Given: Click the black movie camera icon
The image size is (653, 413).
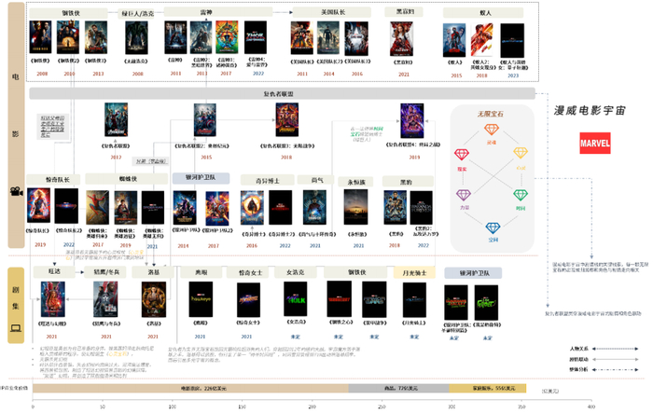Looking at the screenshot, I should (16, 191).
